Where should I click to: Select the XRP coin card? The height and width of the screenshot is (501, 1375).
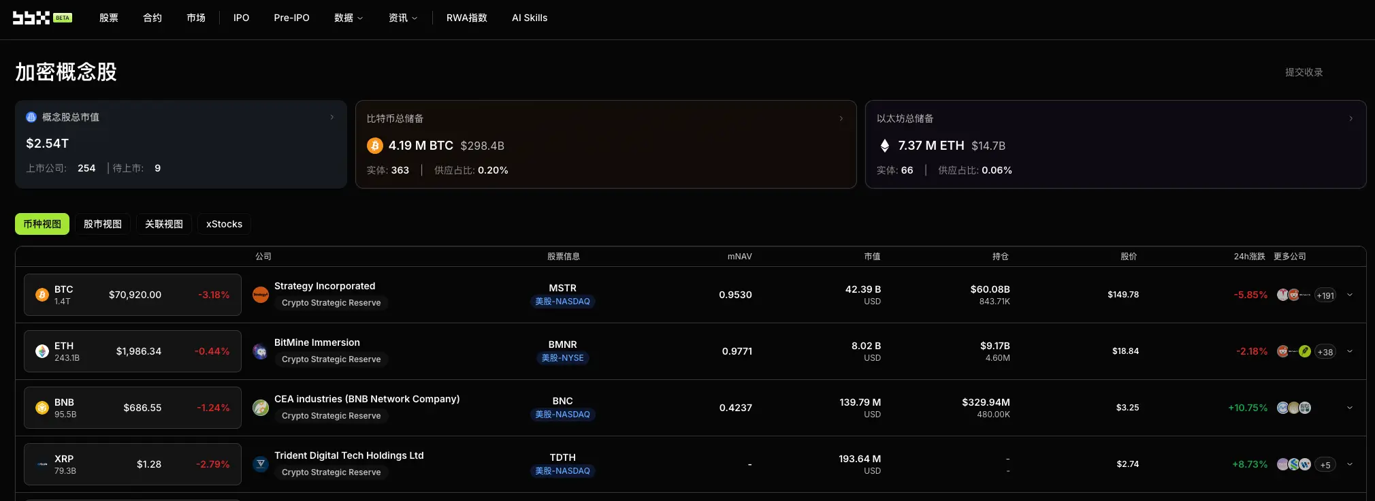pyautogui.click(x=133, y=464)
